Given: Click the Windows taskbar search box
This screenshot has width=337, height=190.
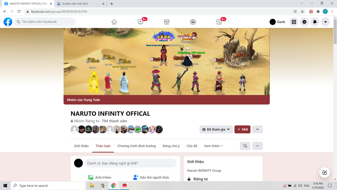Looking at the screenshot, I should (x=48, y=185).
